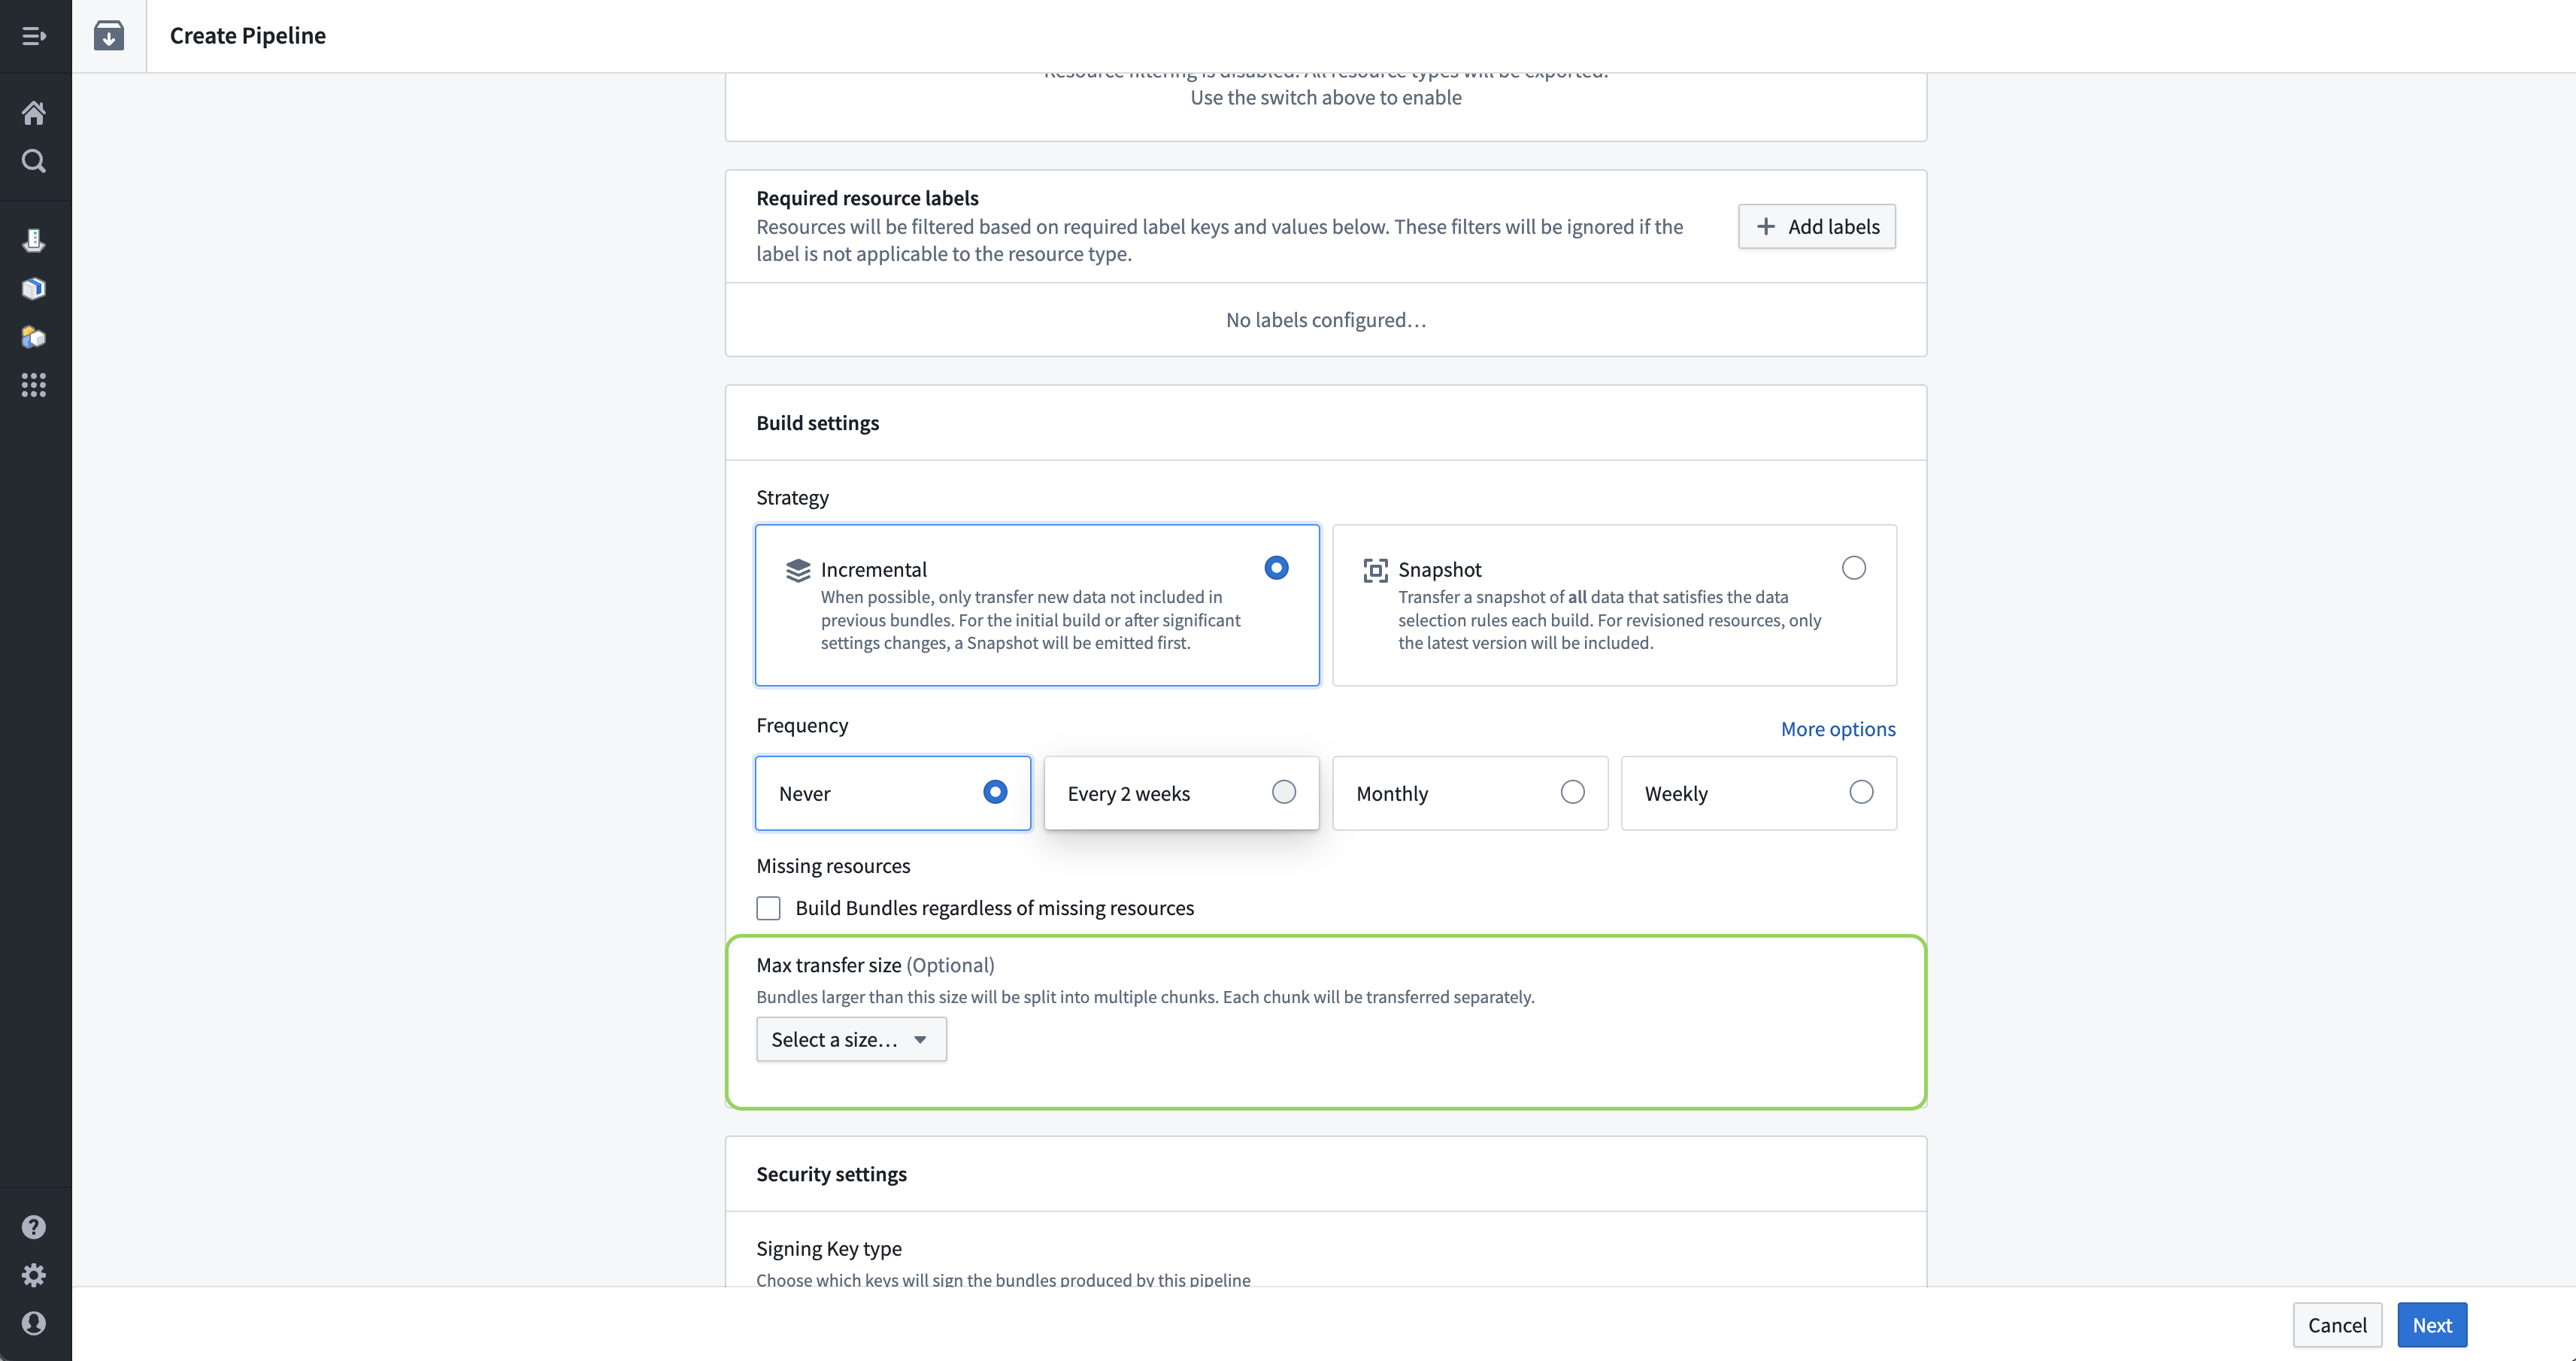
Task: Select the Incremental strategy radio button
Action: tap(1276, 568)
